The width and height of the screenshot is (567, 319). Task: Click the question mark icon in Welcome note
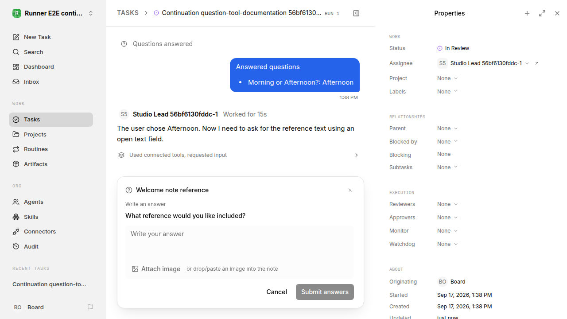(x=129, y=190)
